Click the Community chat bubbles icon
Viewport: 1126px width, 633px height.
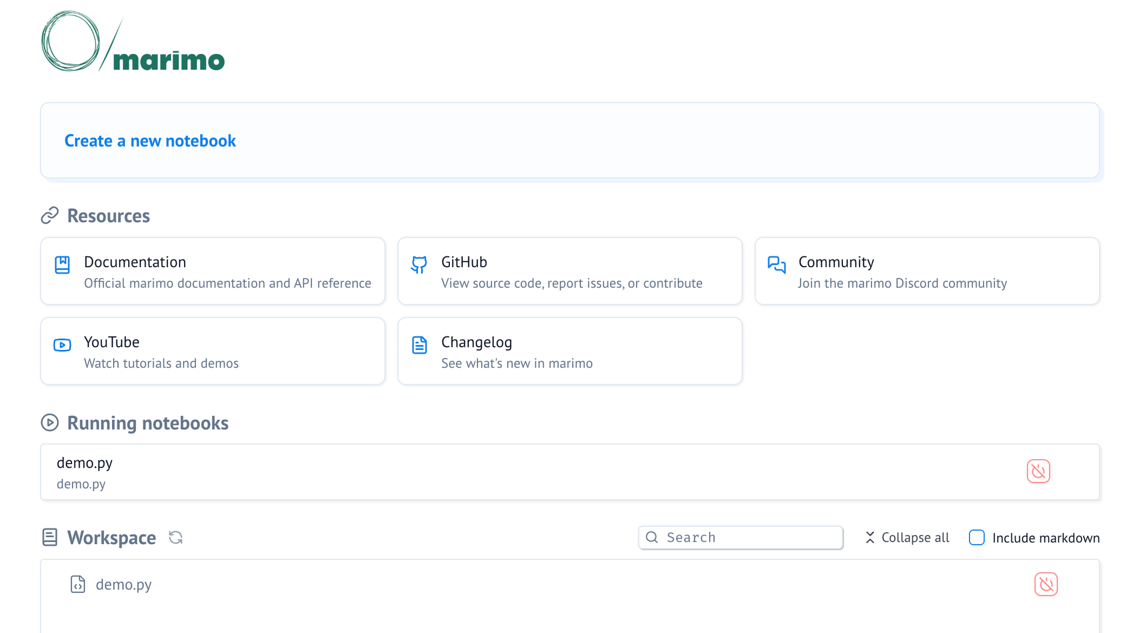coord(776,264)
